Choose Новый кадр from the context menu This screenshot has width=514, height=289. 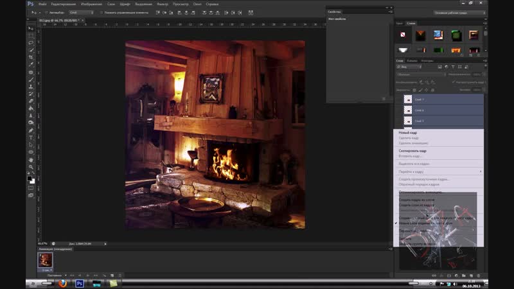(x=409, y=133)
